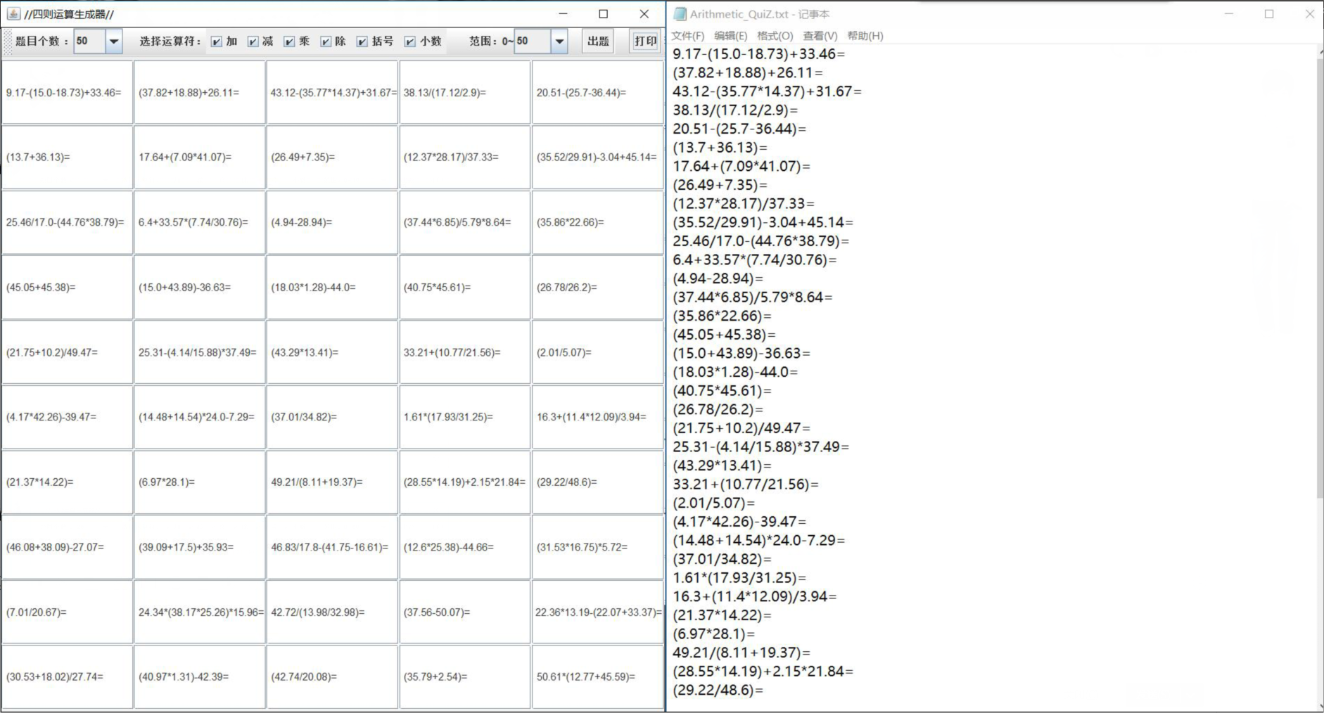
Task: Select grid cell (26.49+7.35)=
Action: click(332, 157)
